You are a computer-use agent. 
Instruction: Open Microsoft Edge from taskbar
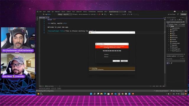pyautogui.click(x=105, y=94)
